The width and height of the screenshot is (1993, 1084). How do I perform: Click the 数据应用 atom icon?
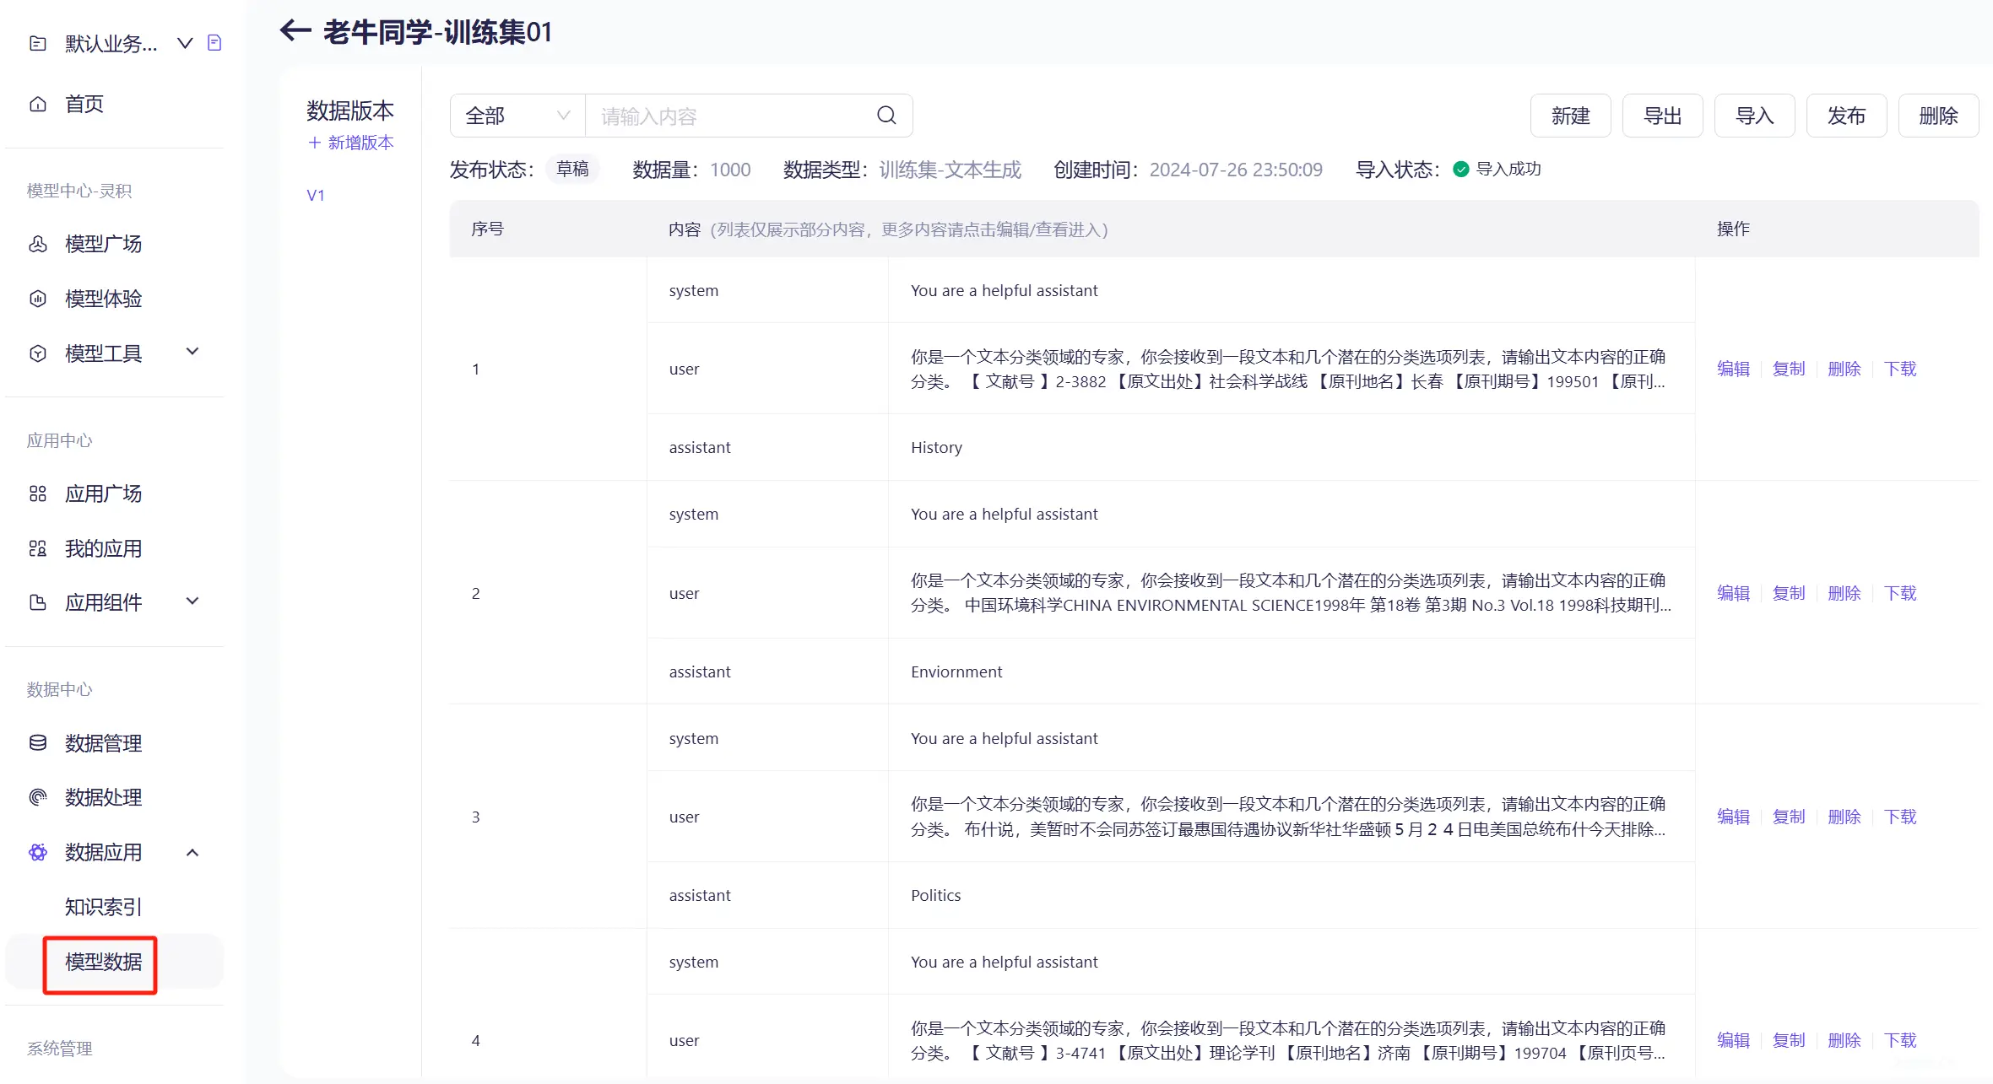click(x=38, y=852)
